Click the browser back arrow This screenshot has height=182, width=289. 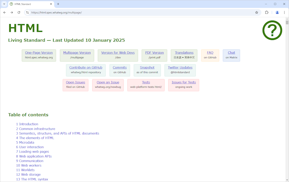(x=5, y=12)
